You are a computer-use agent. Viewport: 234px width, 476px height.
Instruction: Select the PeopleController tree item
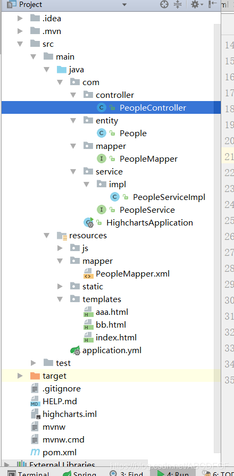[153, 108]
